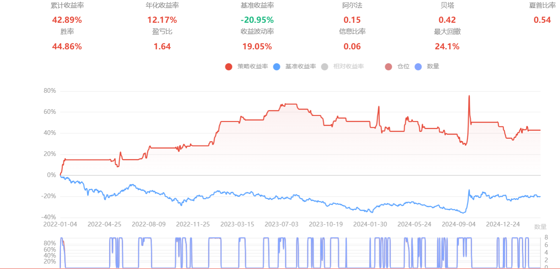Click the 12.17% annualized return value
560x269 pixels.
click(162, 20)
